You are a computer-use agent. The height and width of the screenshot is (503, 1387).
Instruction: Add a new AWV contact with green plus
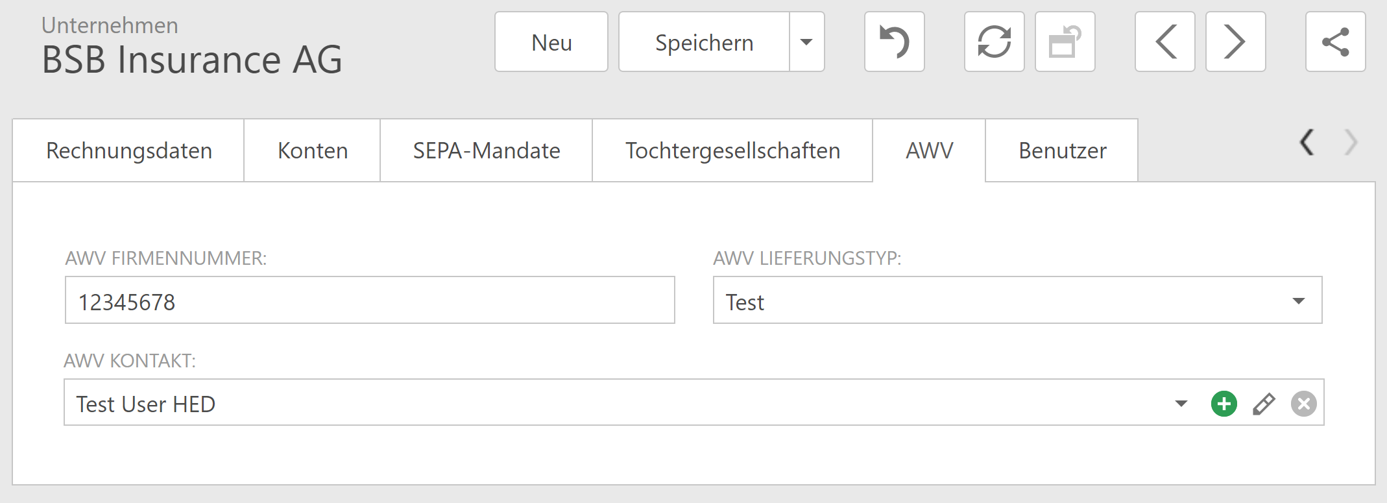coord(1224,404)
